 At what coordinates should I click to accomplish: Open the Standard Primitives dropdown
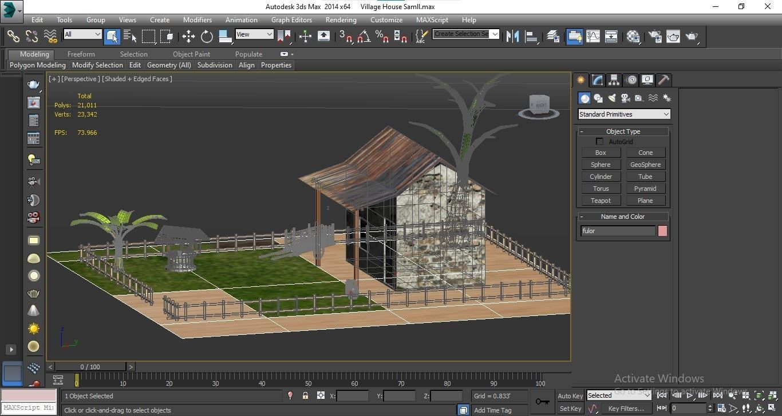623,114
